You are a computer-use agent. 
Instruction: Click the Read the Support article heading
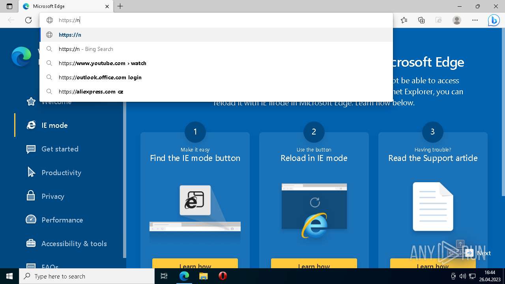[433, 158]
